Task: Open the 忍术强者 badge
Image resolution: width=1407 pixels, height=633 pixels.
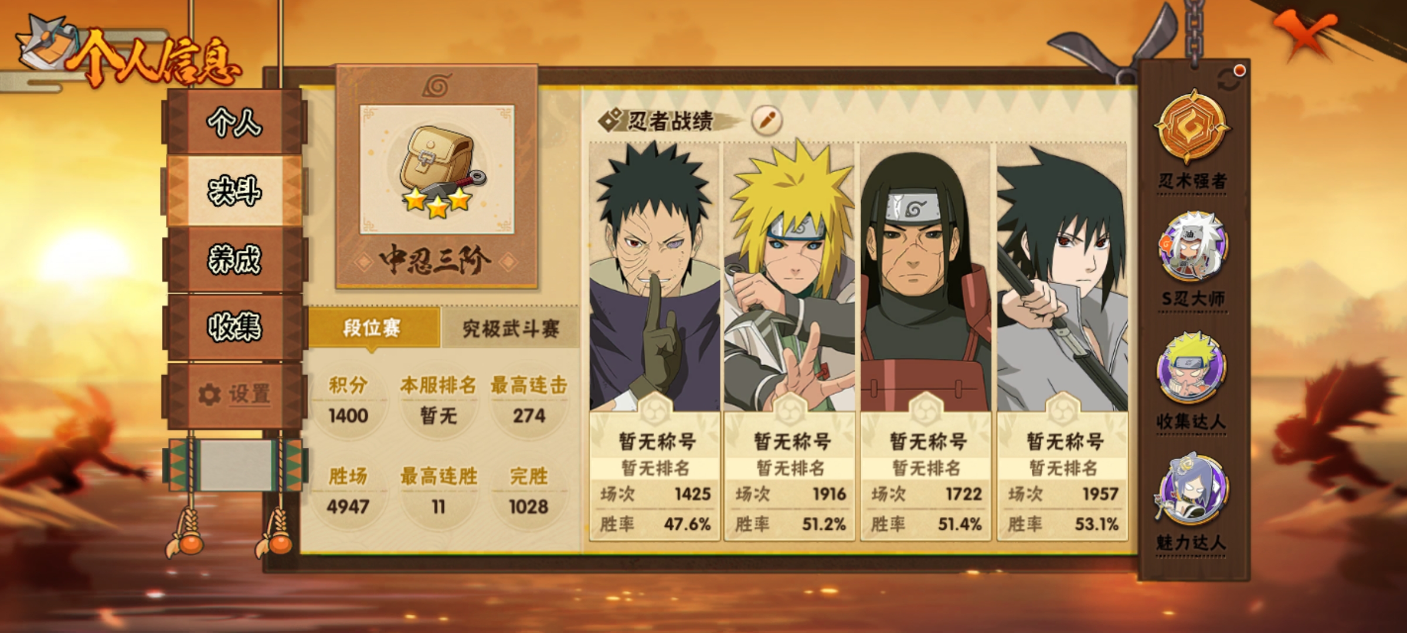Action: tap(1192, 141)
